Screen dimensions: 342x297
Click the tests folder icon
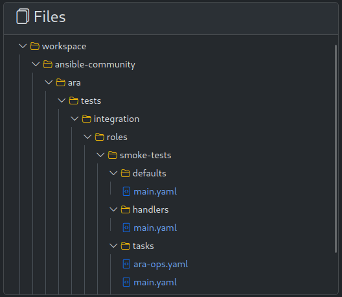point(73,101)
